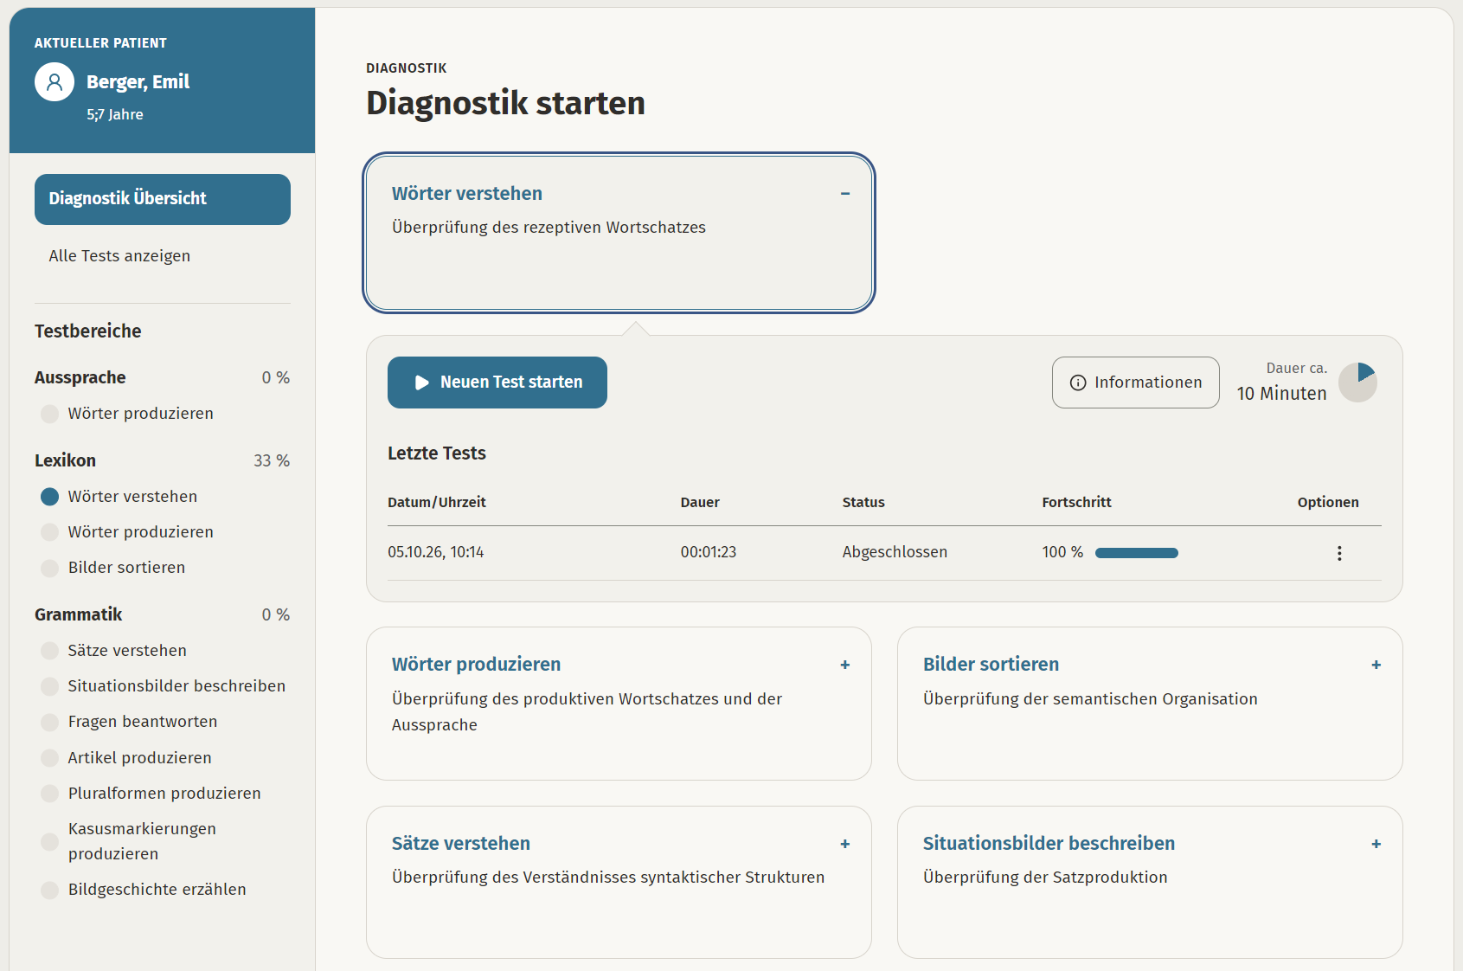Open Diagnostik Übersicht in the sidebar
This screenshot has height=971, width=1463.
point(163,199)
